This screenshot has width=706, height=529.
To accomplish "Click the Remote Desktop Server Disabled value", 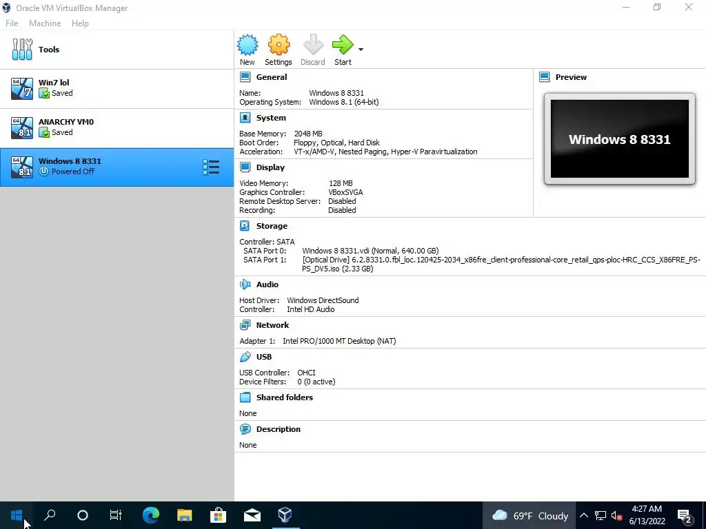I will tap(342, 201).
